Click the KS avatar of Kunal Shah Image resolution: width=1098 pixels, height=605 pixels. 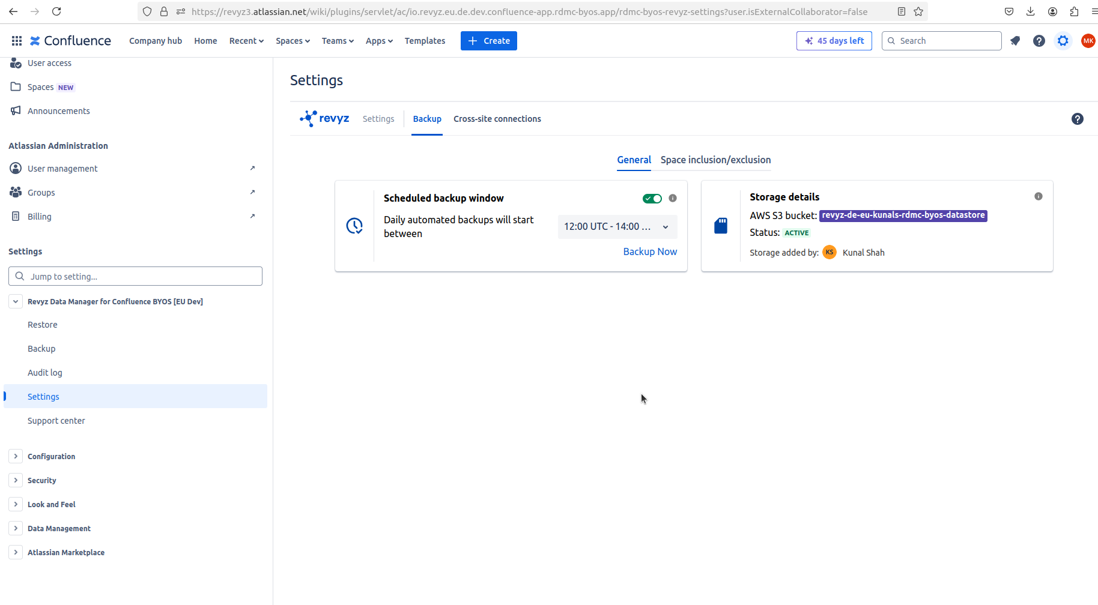tap(830, 252)
